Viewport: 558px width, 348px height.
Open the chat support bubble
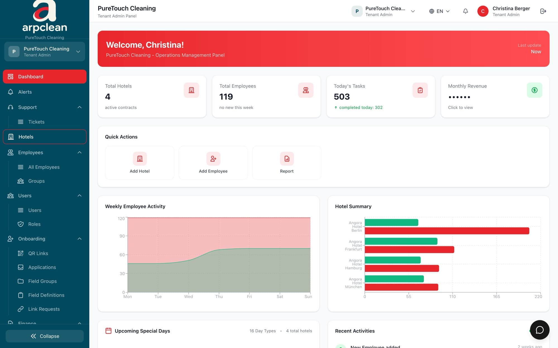540,330
